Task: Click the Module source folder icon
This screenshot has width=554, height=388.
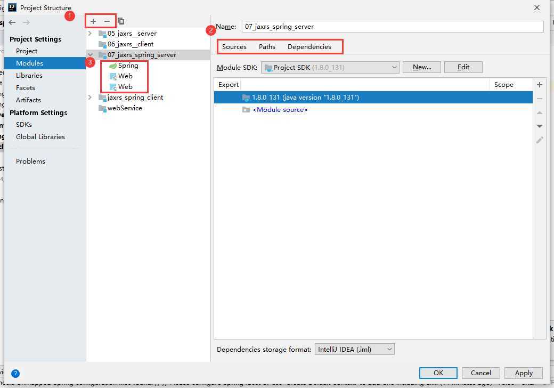Action: 246,110
